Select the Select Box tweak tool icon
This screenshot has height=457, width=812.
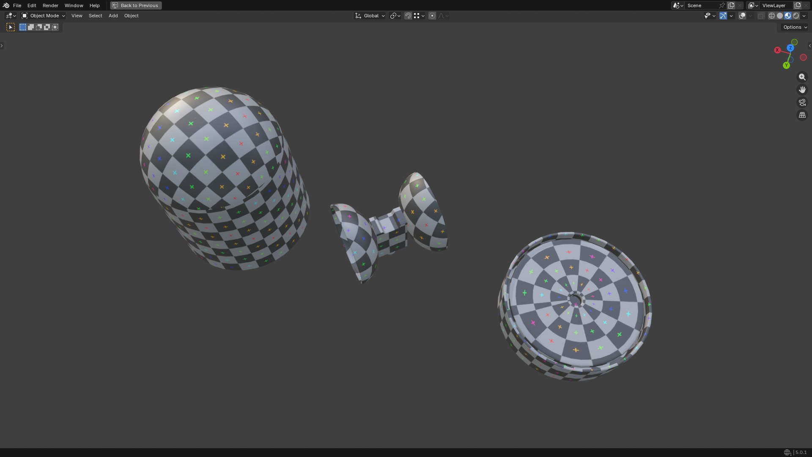click(11, 27)
